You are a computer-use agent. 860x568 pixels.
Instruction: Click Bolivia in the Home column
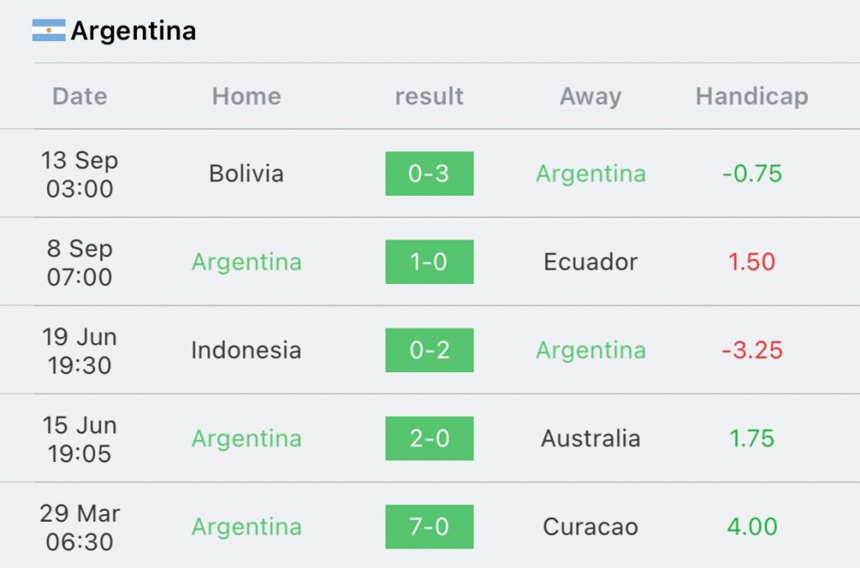point(246,173)
